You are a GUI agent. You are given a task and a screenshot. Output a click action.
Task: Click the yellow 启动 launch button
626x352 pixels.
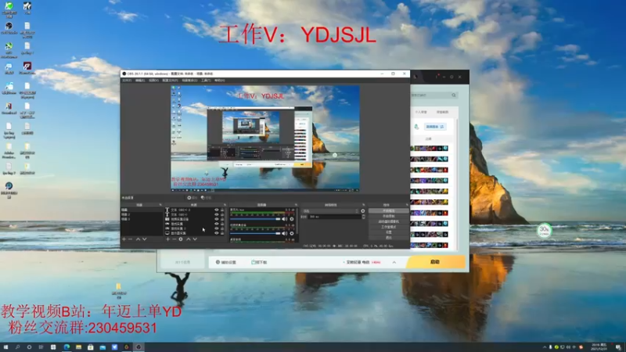436,262
